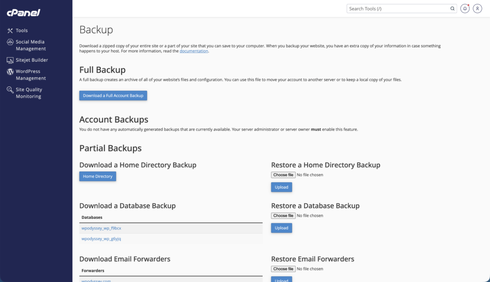The image size is (490, 282).
Task: Click the Site Quality Monitoring icon
Action: point(10,90)
